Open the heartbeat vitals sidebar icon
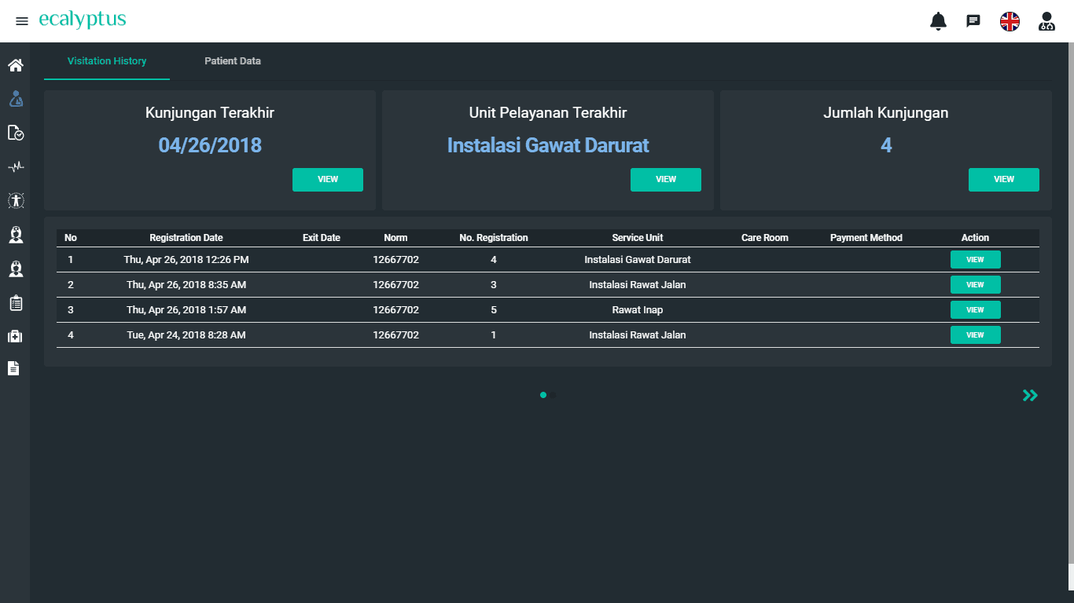1074x603 pixels. 15,166
